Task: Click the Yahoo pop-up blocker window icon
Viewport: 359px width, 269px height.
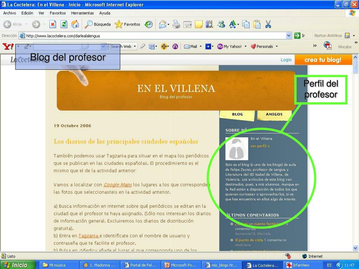Action: pos(151,47)
